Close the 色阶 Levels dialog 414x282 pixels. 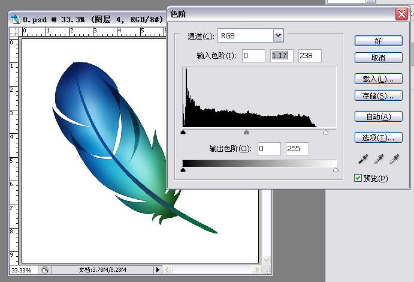coord(401,14)
